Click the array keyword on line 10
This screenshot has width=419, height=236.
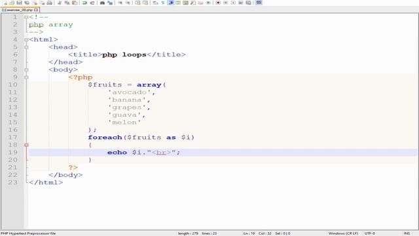(149, 85)
